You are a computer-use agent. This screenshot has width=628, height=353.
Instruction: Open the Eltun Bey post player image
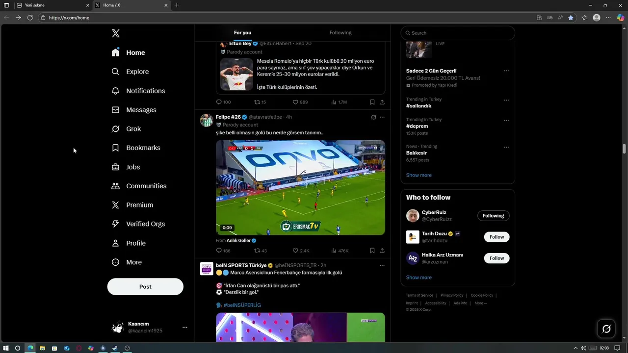click(x=236, y=74)
